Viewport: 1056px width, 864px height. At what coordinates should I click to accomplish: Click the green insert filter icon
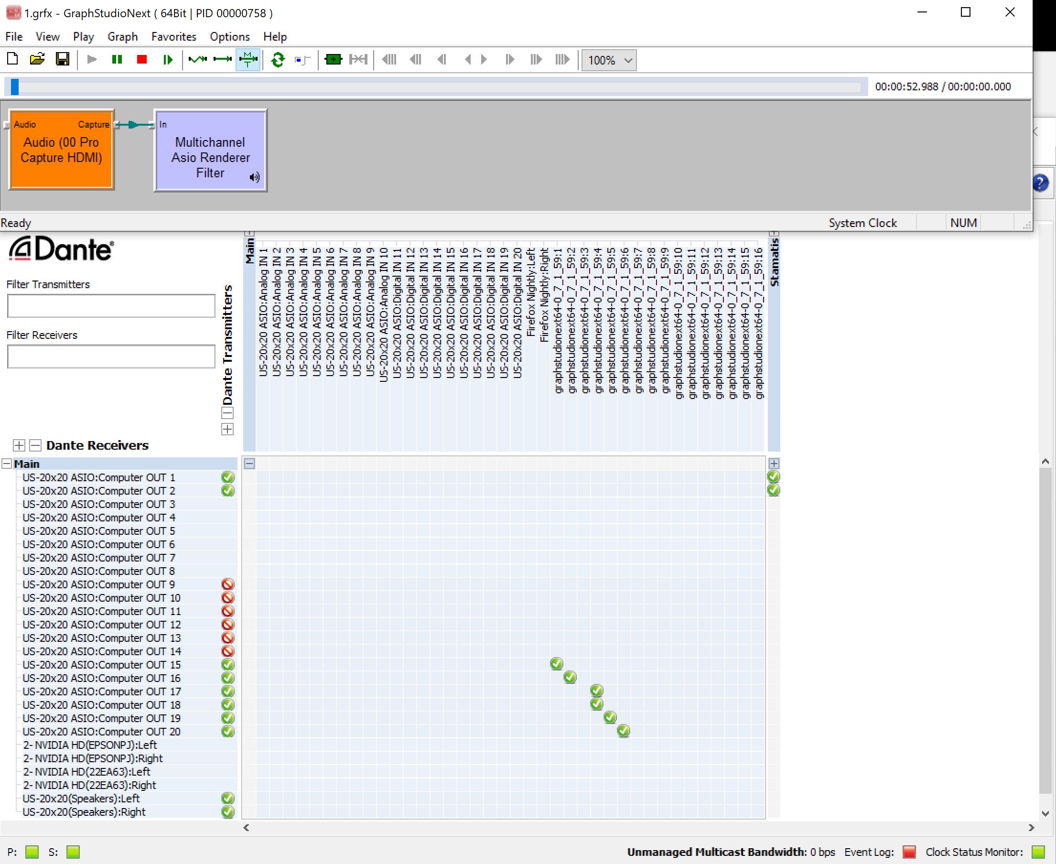[333, 60]
